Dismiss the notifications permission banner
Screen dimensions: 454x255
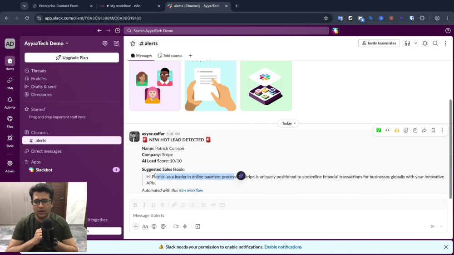click(x=446, y=247)
